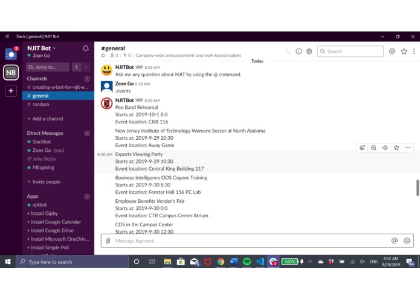Open the random channel
Screen dimensions: 420x299
58,104
